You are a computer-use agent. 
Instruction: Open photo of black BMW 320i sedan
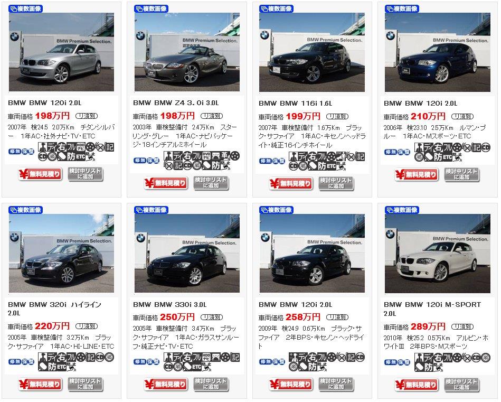click(61, 253)
